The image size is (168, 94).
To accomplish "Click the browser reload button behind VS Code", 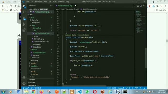I will point(10,6).
